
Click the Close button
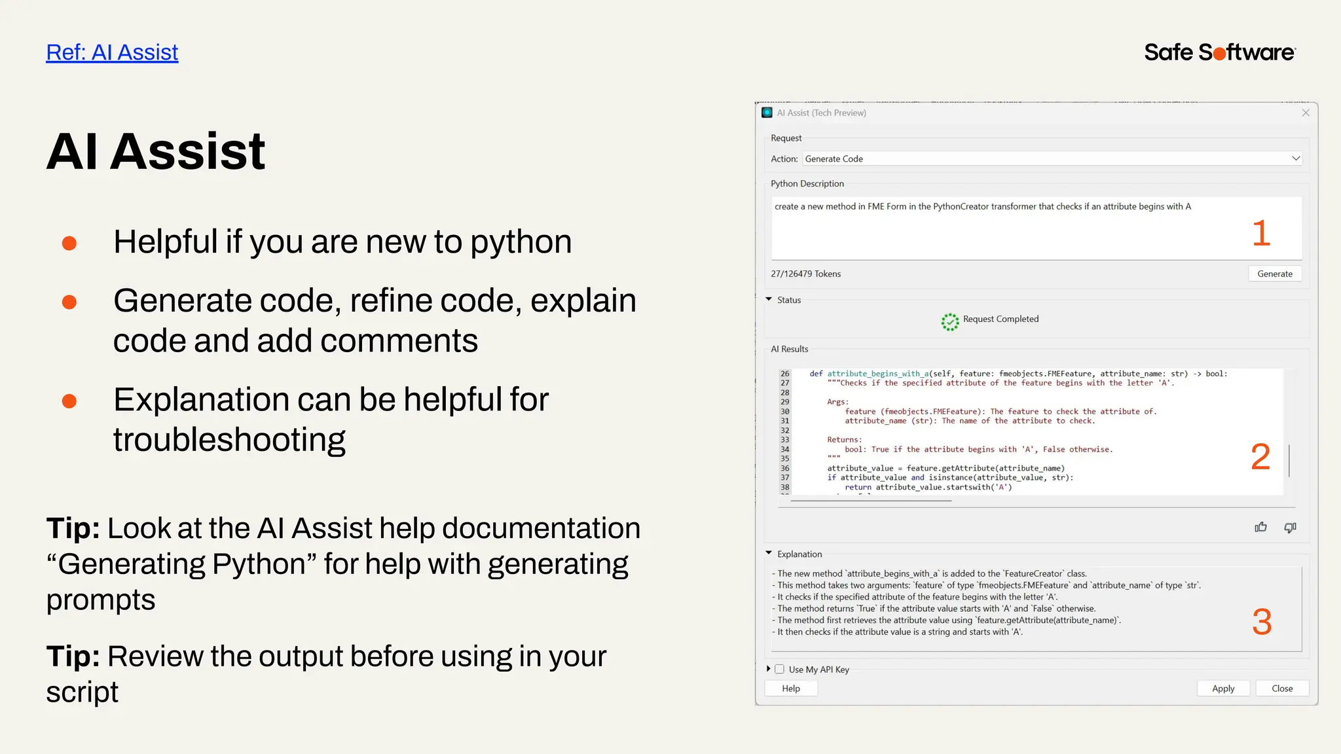tap(1282, 689)
